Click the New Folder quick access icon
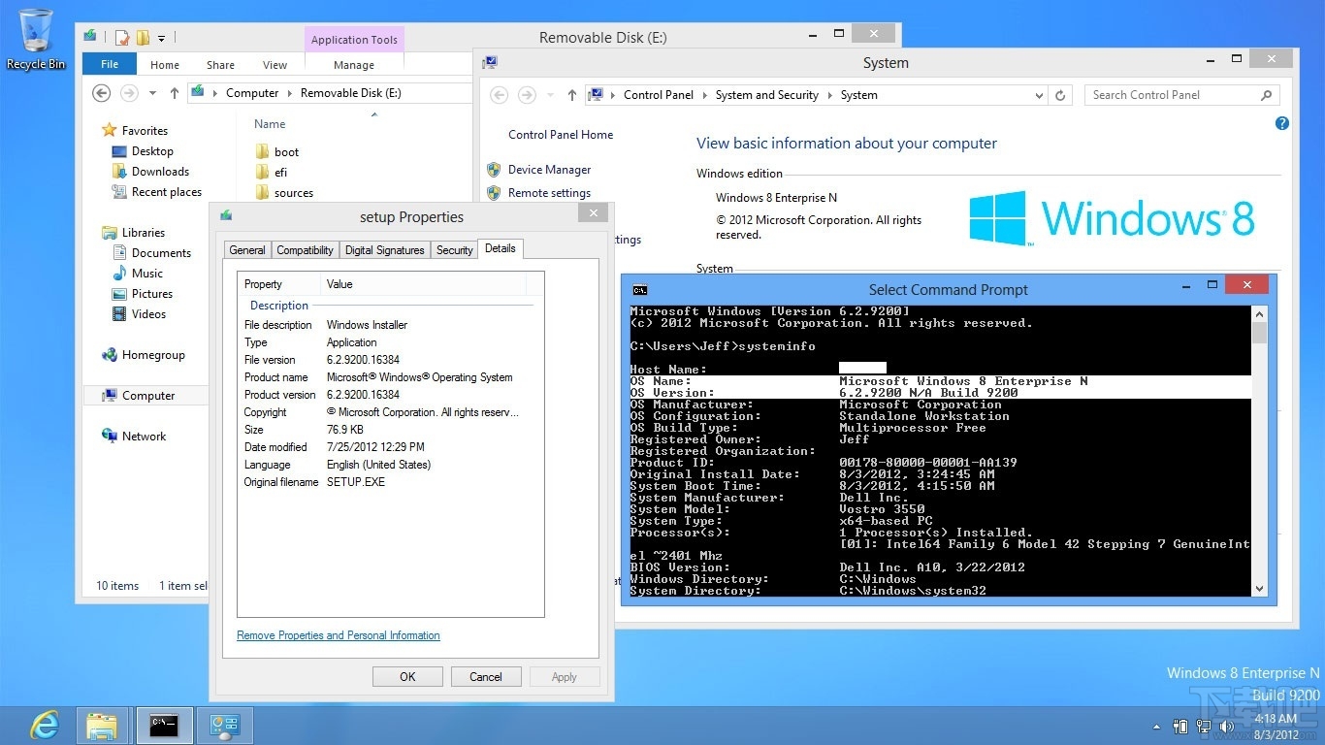The height and width of the screenshot is (745, 1325). [x=143, y=36]
